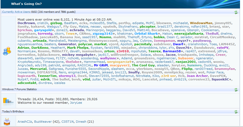Open pacinitaly's profile
The width and height of the screenshot is (243, 127).
[x=143, y=44]
